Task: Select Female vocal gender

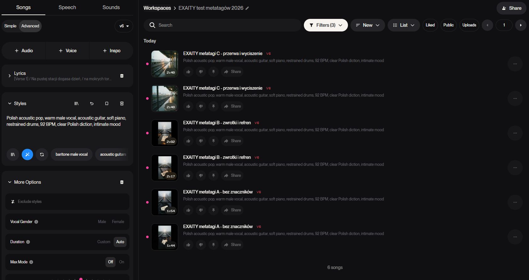Action: [118, 222]
